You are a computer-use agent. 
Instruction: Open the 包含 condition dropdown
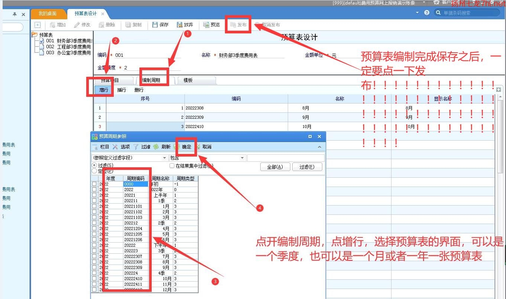243,158
